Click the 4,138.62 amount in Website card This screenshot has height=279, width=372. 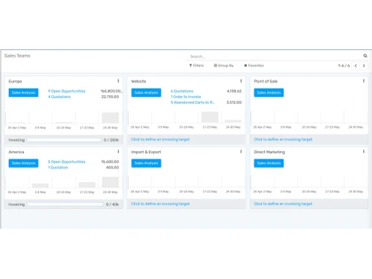click(x=234, y=91)
